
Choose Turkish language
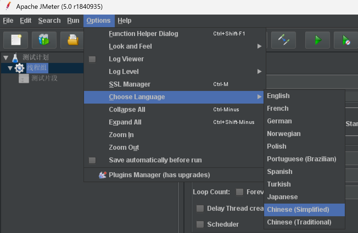[x=304, y=184]
